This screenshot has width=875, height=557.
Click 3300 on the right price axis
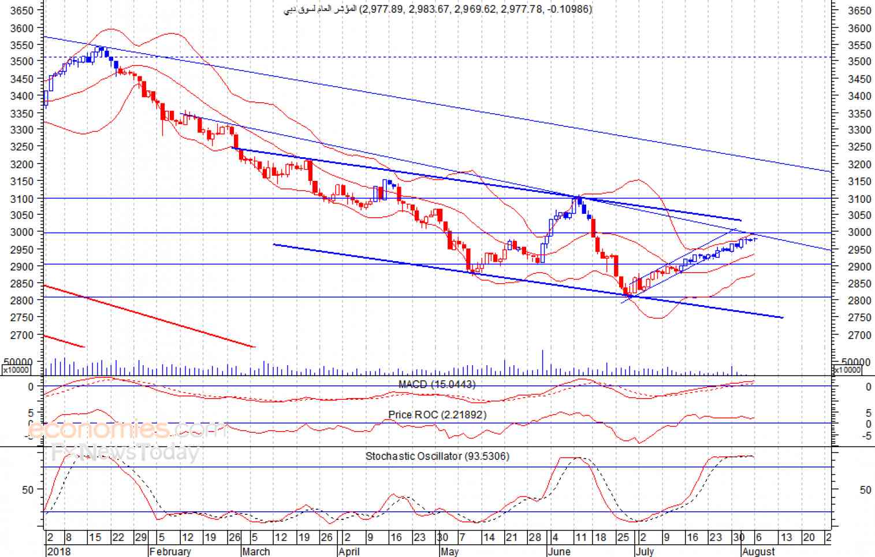coord(859,131)
